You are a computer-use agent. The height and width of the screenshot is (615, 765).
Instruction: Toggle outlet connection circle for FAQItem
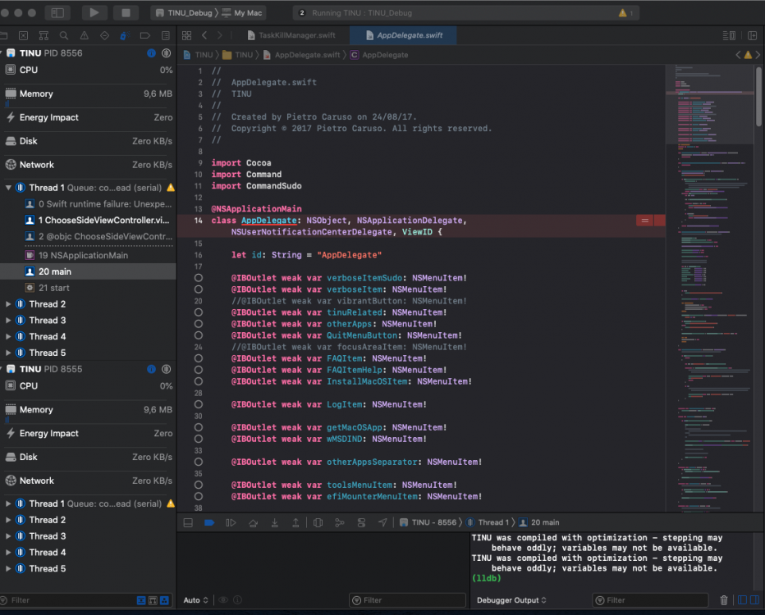pyautogui.click(x=198, y=358)
